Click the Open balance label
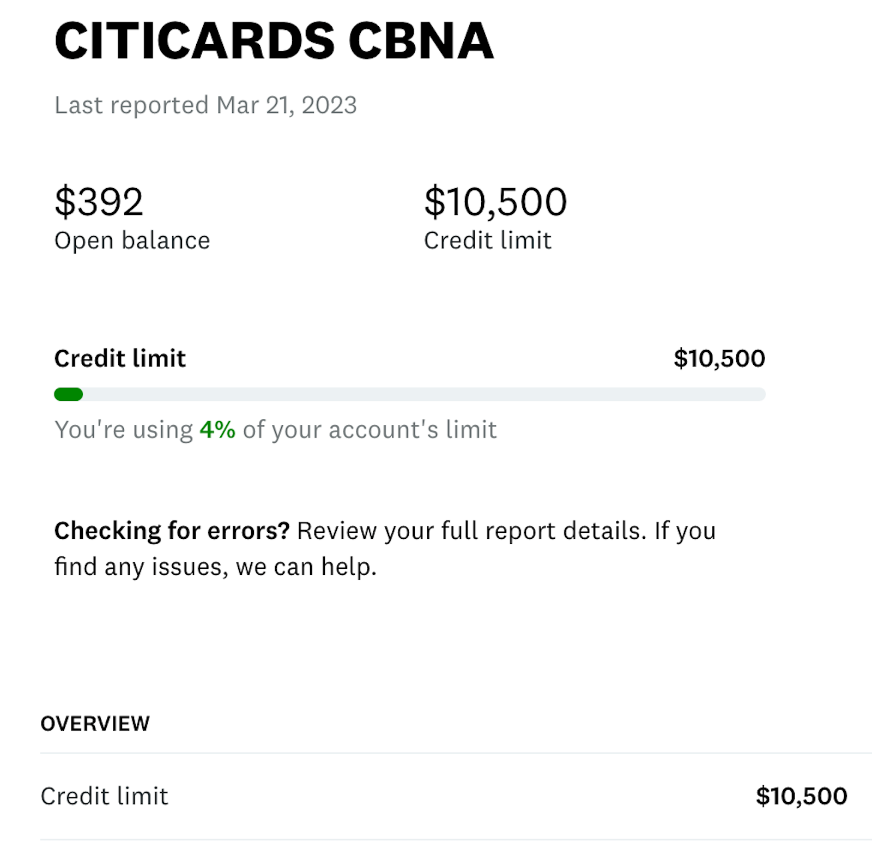 pos(132,240)
